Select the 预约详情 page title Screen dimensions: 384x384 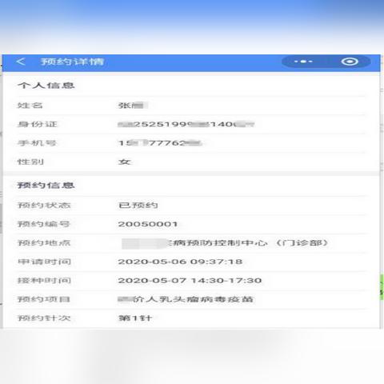click(72, 62)
